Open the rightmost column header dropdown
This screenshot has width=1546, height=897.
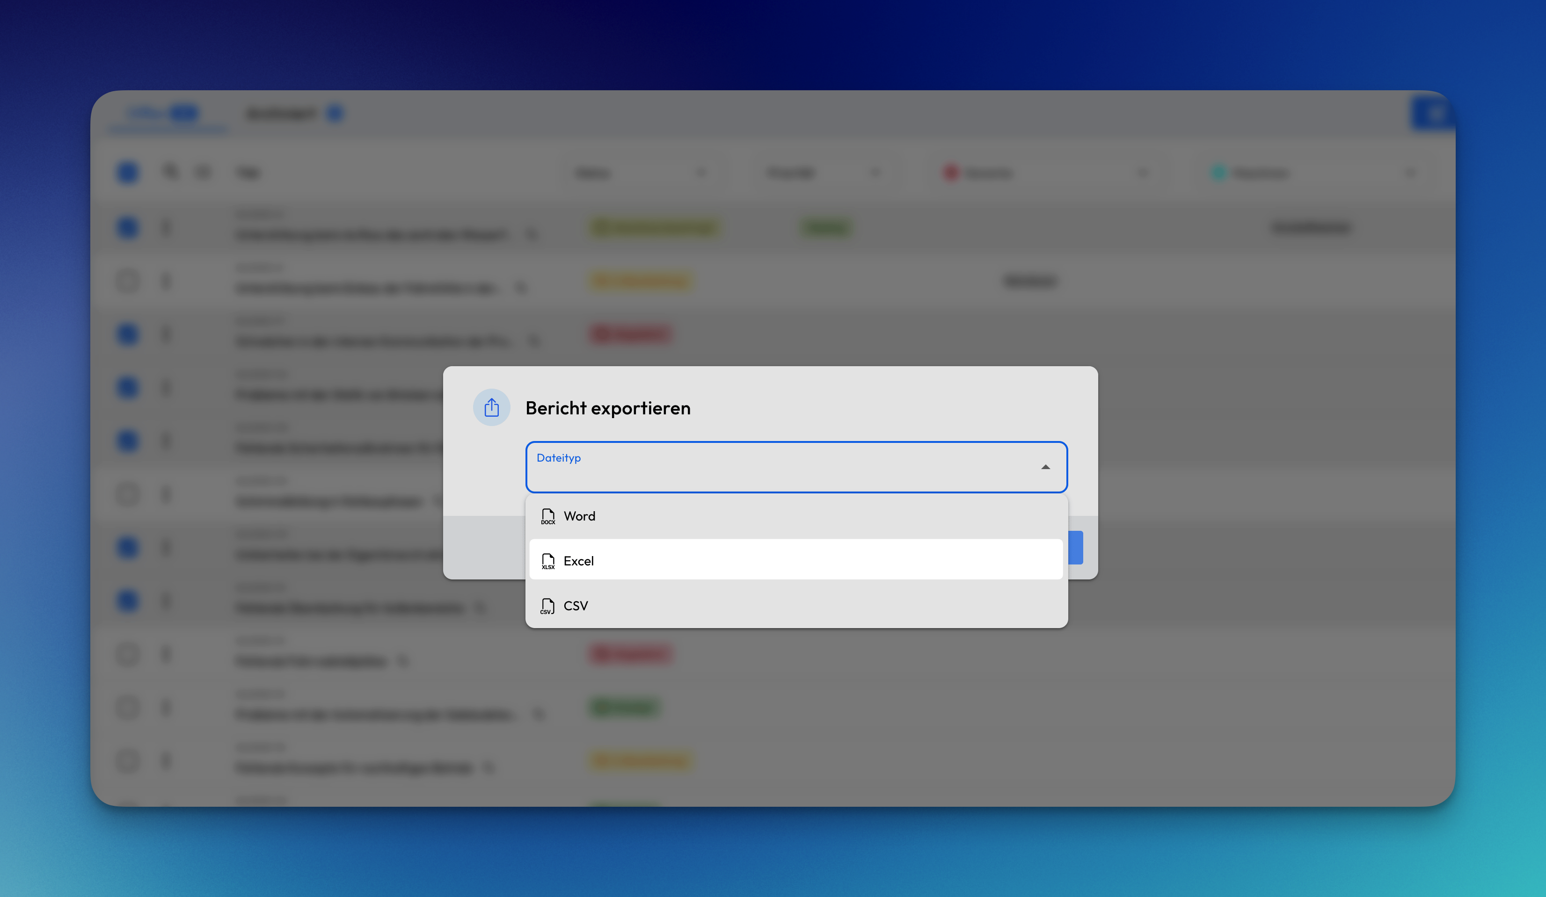click(1411, 172)
